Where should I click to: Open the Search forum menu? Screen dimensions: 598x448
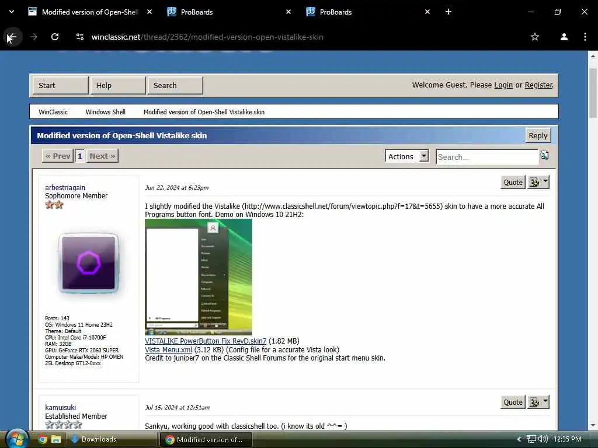pos(175,85)
